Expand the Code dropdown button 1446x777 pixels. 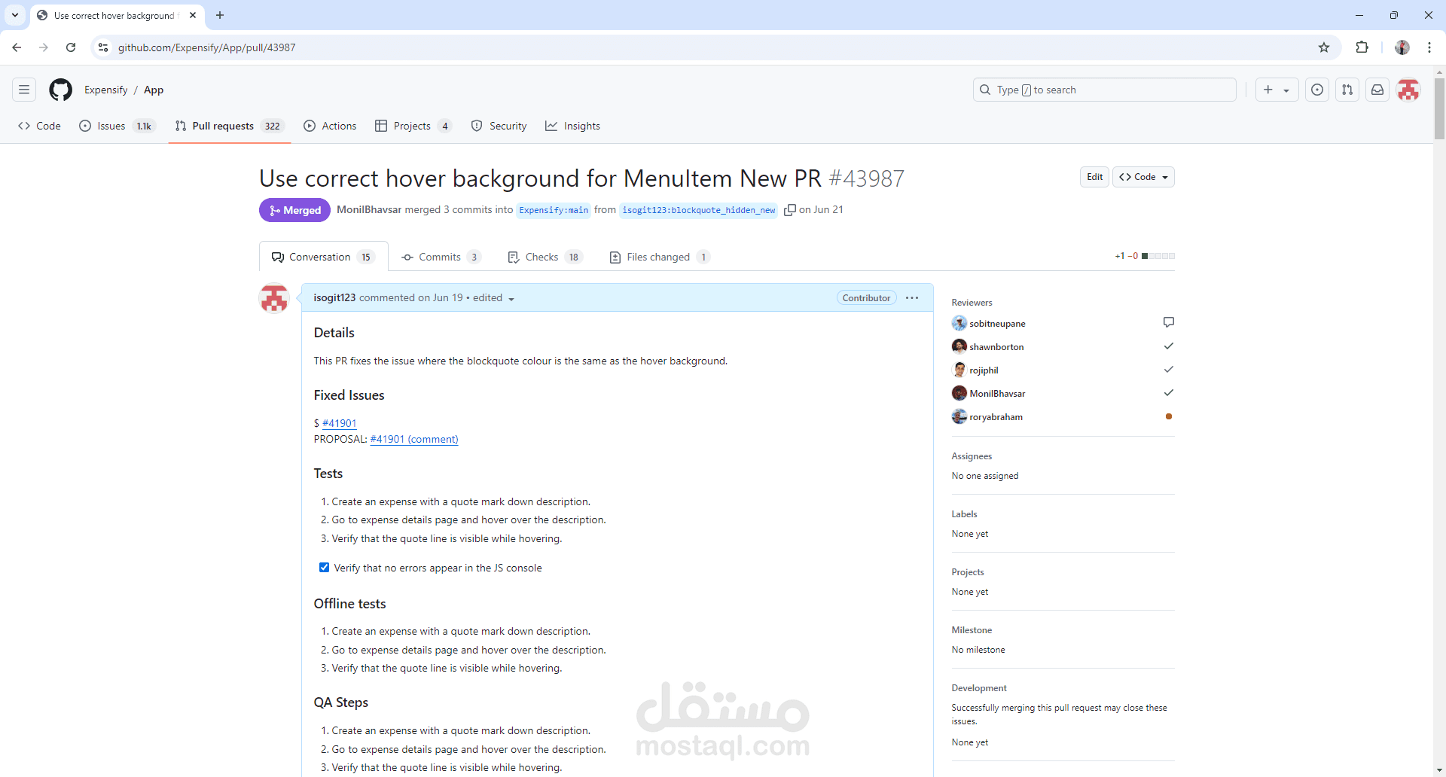click(x=1143, y=177)
